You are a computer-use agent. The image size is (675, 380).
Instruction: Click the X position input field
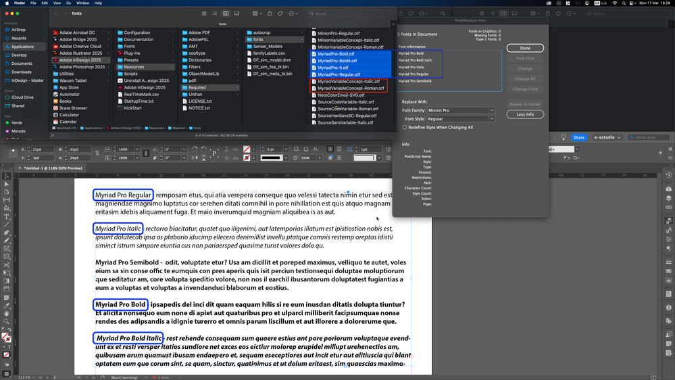coord(42,149)
